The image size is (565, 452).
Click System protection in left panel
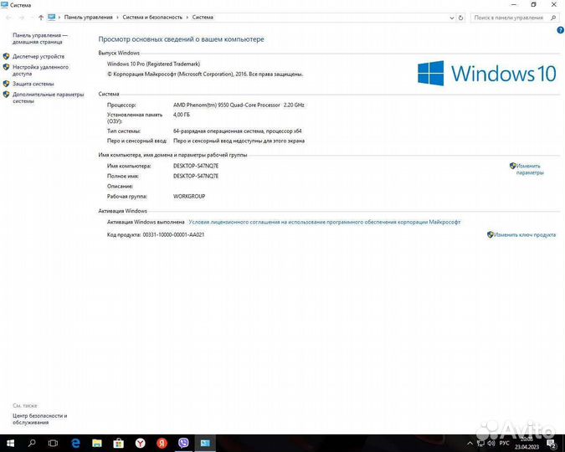click(33, 84)
